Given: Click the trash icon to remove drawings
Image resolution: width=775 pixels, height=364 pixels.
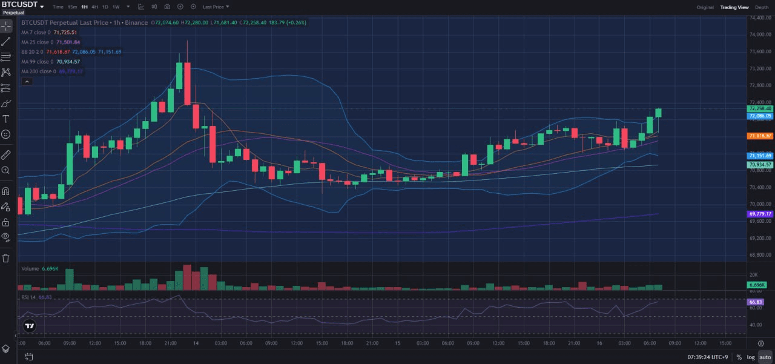Looking at the screenshot, I should (x=6, y=258).
